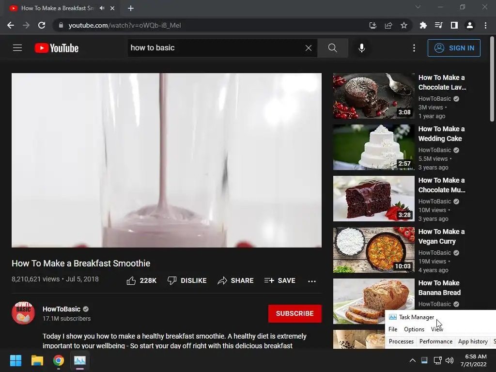
Task: Switch to the Processes tab in Task Manager
Action: coord(401,341)
